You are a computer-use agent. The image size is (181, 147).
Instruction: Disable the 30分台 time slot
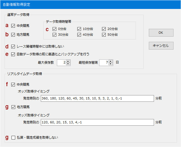click(54, 35)
